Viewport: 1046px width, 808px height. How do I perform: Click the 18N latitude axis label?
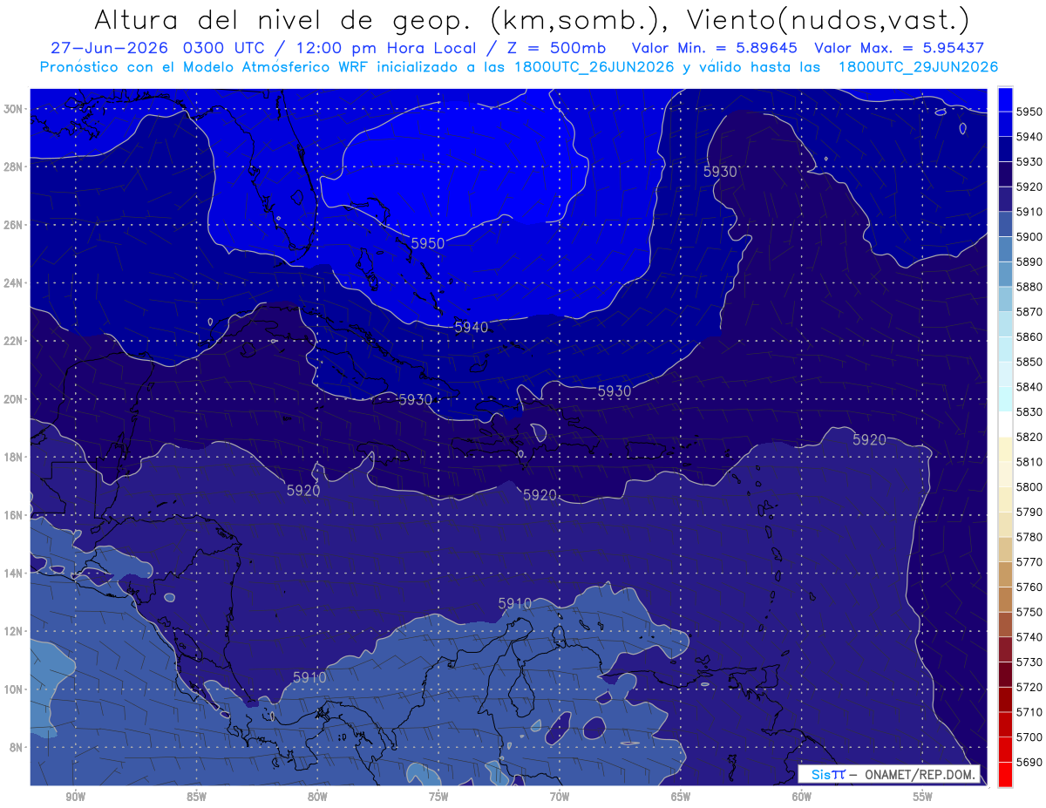click(x=13, y=457)
